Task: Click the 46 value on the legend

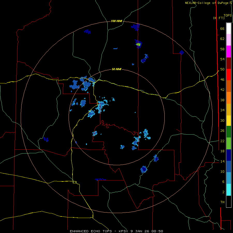Action: click(222, 80)
